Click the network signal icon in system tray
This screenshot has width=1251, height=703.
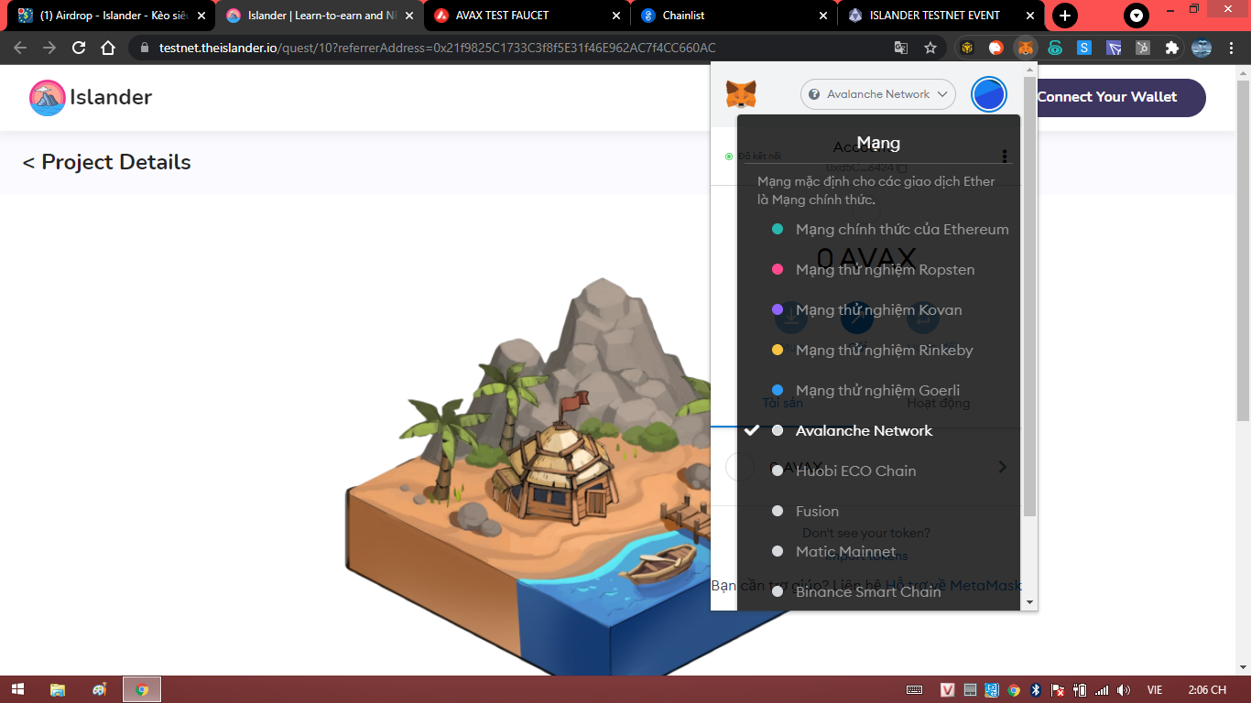click(1102, 689)
